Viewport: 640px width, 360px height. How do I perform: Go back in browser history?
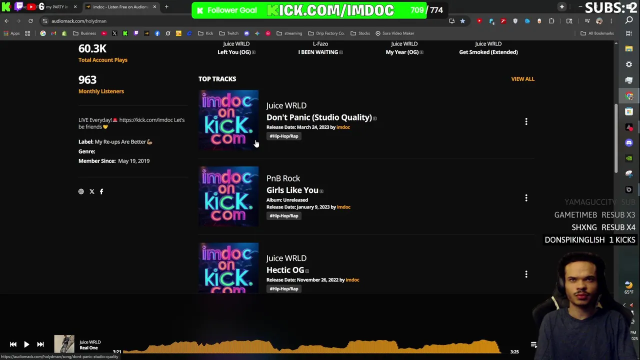coord(6,21)
